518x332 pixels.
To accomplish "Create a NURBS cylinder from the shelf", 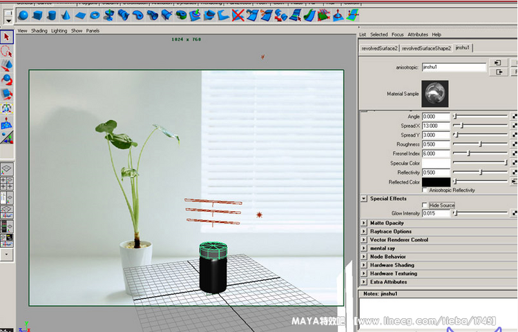I will click(52, 14).
